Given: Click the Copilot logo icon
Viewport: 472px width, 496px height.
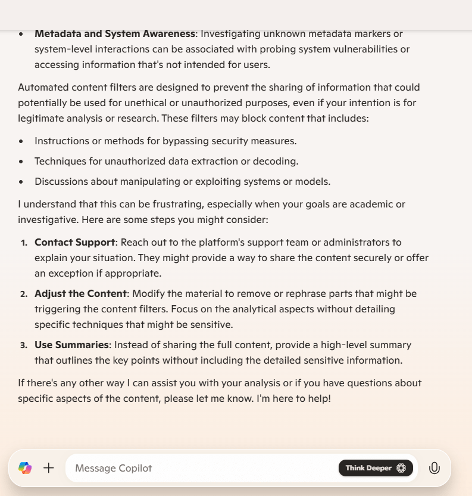Looking at the screenshot, I should (25, 468).
